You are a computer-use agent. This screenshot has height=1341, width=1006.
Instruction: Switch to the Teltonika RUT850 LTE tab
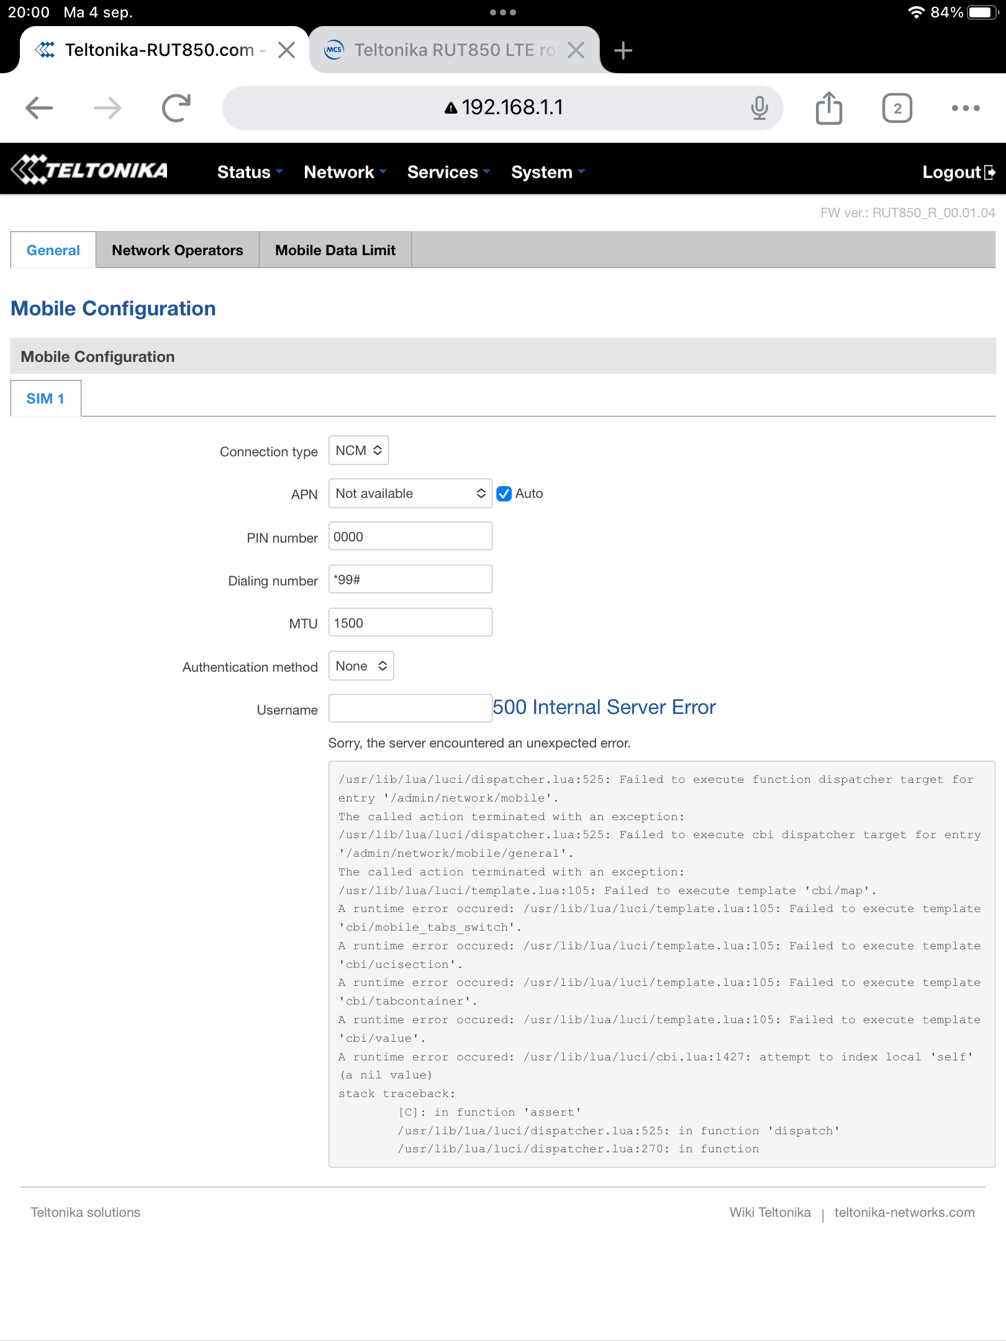pyautogui.click(x=453, y=50)
